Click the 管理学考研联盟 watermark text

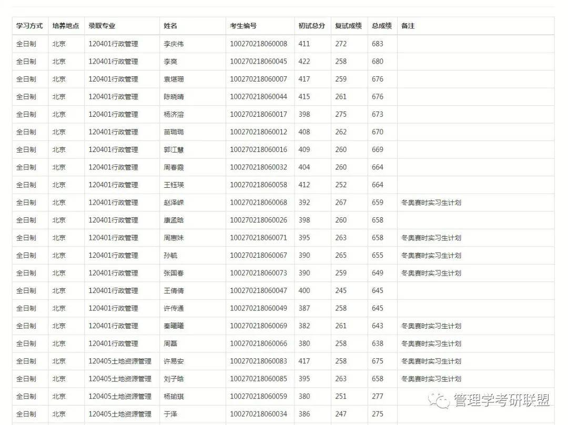pyautogui.click(x=501, y=400)
